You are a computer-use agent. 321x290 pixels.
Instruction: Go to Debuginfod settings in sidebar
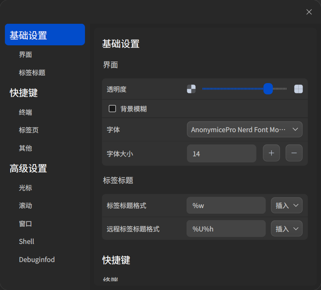point(37,259)
